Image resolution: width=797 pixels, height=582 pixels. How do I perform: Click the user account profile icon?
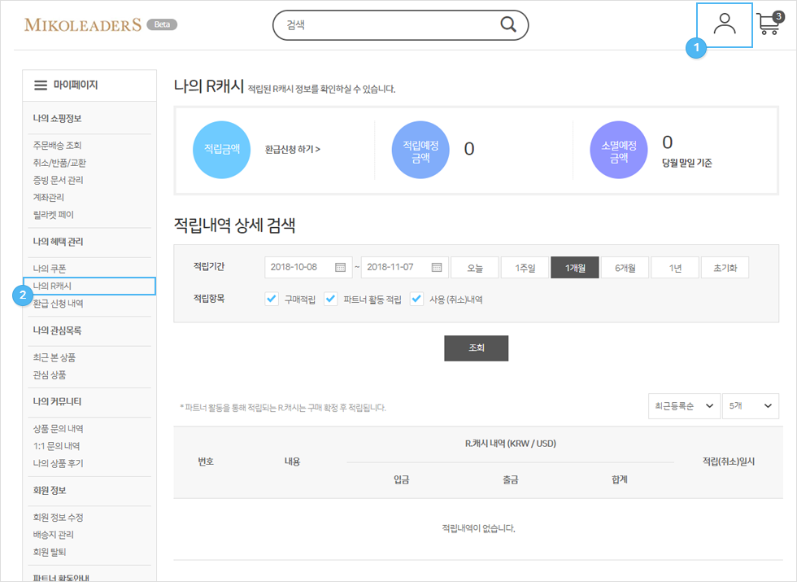point(724,24)
